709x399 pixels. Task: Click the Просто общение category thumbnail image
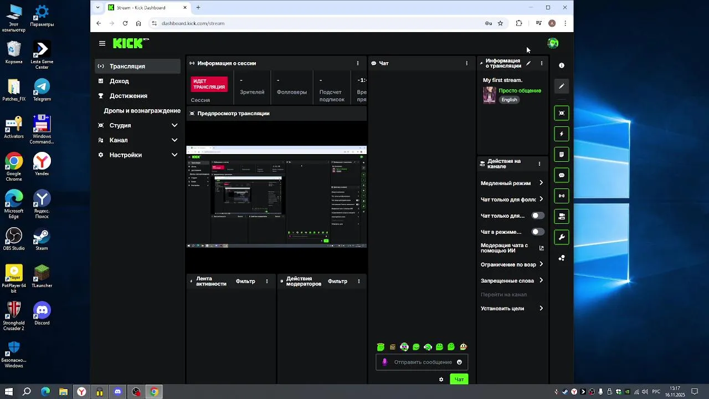click(x=490, y=95)
